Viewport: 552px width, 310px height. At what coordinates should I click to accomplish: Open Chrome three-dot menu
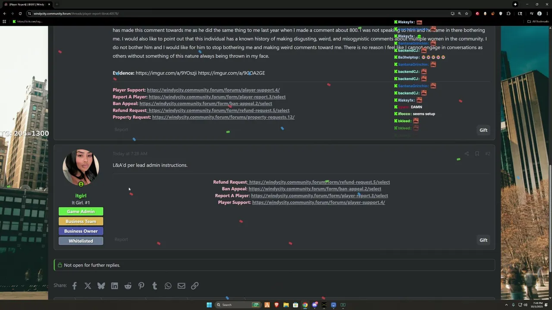tap(547, 13)
